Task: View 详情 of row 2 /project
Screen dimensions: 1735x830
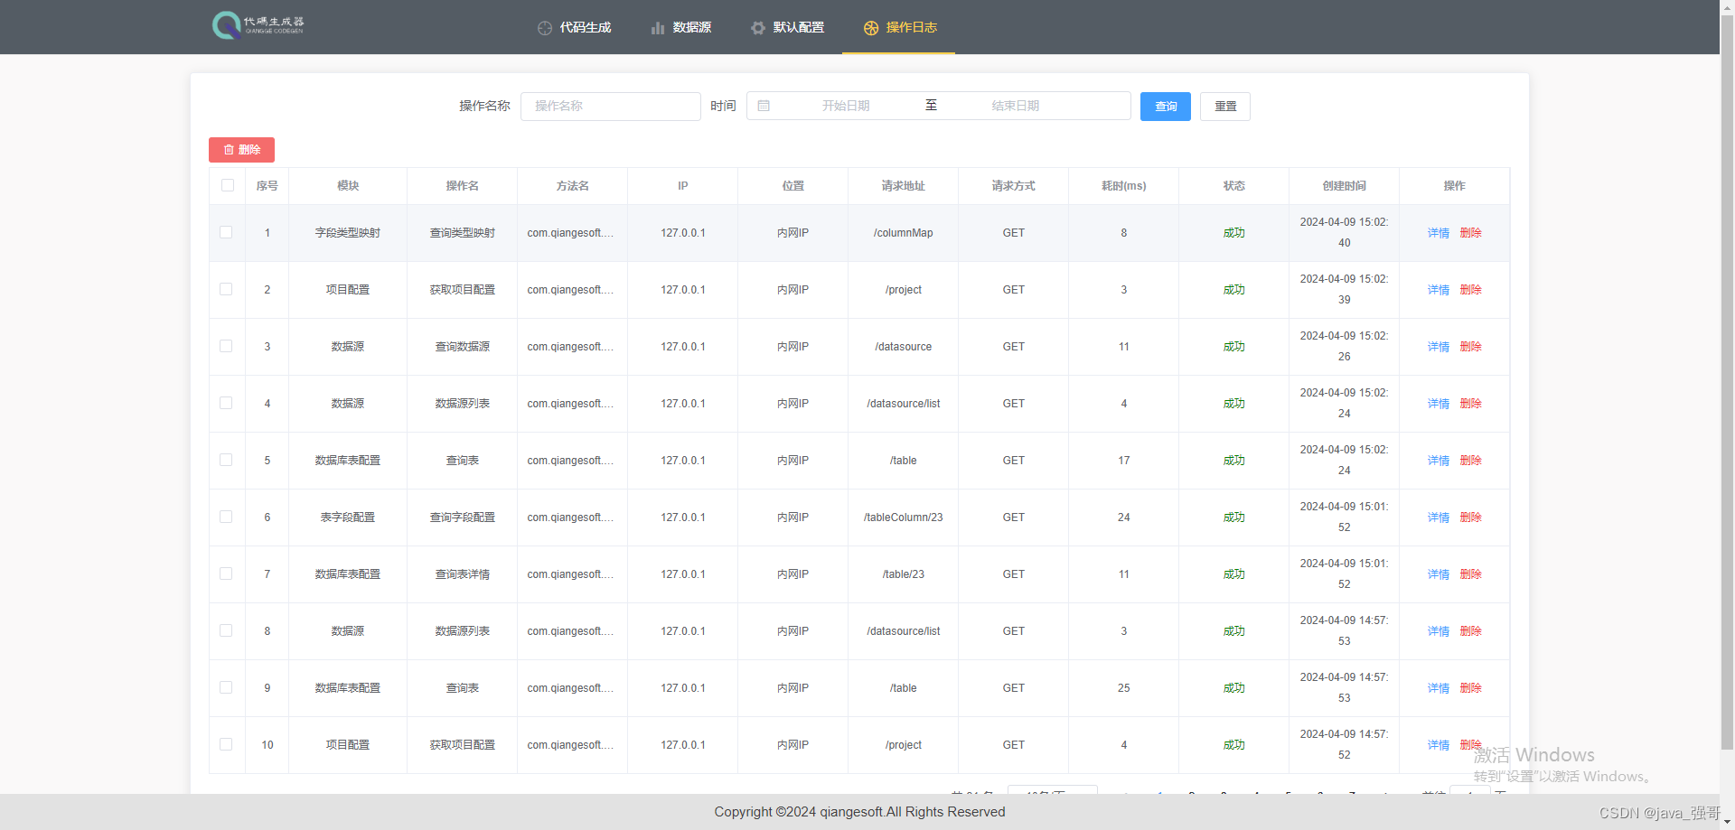Action: pyautogui.click(x=1439, y=290)
